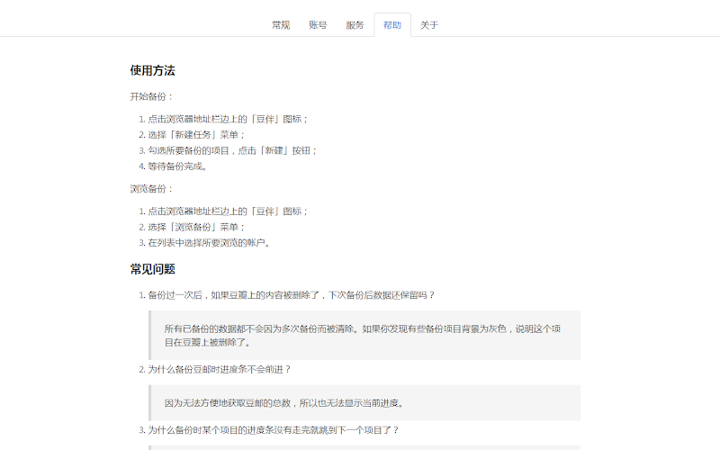
Task: Click the answer about gray background items
Action: pyautogui.click(x=364, y=335)
